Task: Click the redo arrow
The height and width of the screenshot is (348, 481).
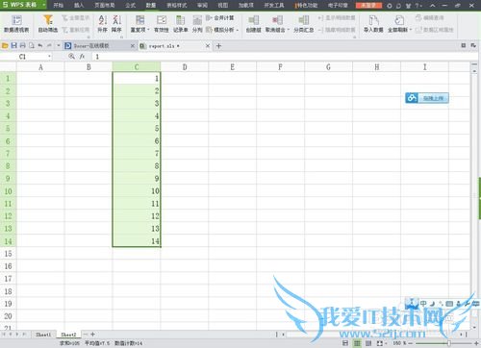Action: tap(49, 46)
